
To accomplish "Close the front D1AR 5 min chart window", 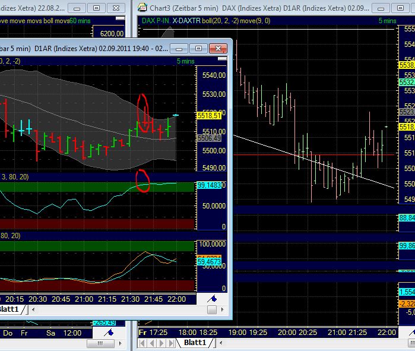I will 218,49.
